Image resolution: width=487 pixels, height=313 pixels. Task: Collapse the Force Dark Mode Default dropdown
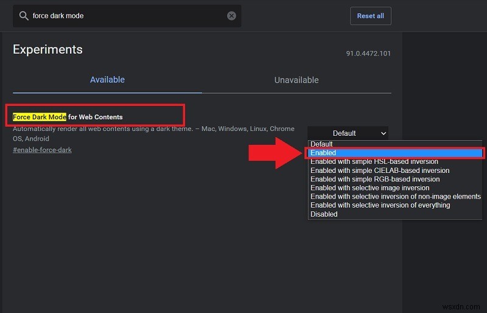(348, 133)
